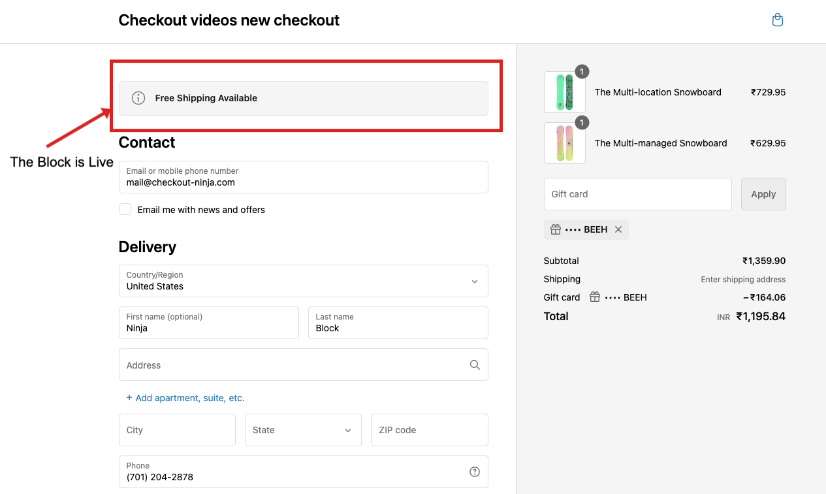The image size is (826, 494).
Task: Click the info icon in Free Shipping banner
Action: click(138, 98)
